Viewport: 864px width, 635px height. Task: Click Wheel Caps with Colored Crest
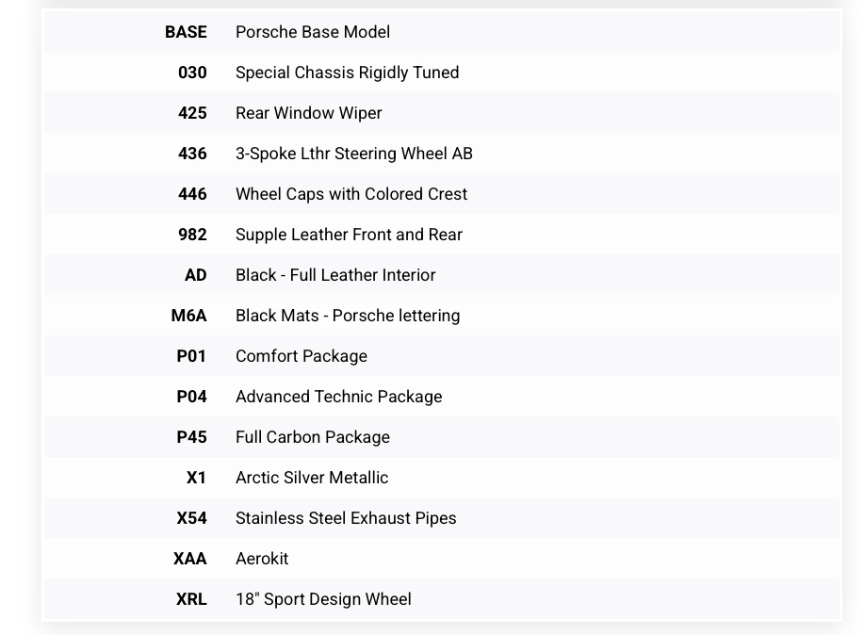pyautogui.click(x=350, y=194)
